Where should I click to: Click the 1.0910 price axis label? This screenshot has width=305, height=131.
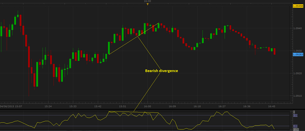pyautogui.click(x=297, y=96)
